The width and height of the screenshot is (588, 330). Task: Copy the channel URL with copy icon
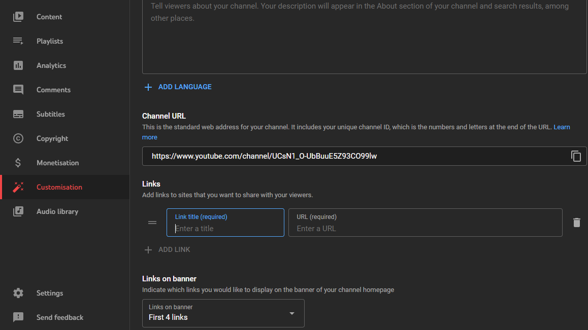(576, 156)
